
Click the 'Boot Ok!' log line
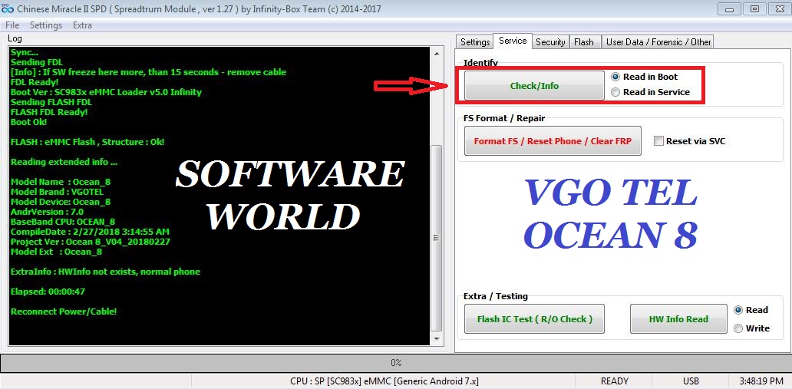(x=29, y=122)
